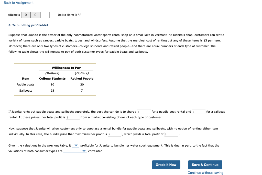
Task: Click the bundle price input blank
Action: (x=114, y=134)
